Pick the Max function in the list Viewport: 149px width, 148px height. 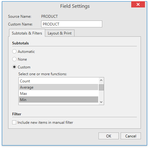pos(59,93)
